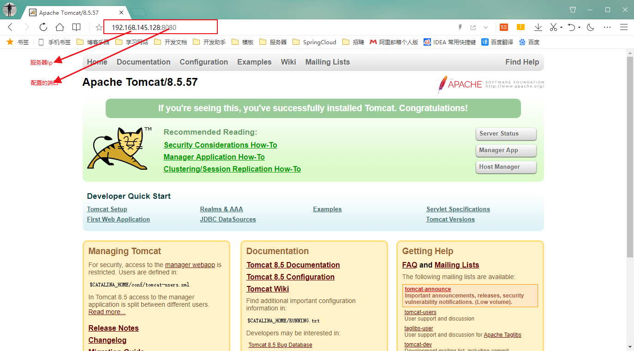The height and width of the screenshot is (351, 634).
Task: Open the Tomcat 8.5 Documentation link
Action: (x=293, y=265)
